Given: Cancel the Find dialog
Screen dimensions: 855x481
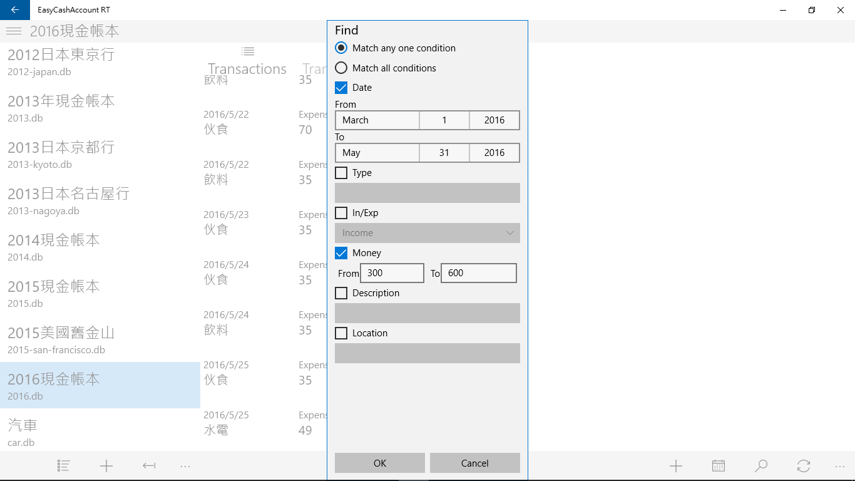Looking at the screenshot, I should coord(474,463).
